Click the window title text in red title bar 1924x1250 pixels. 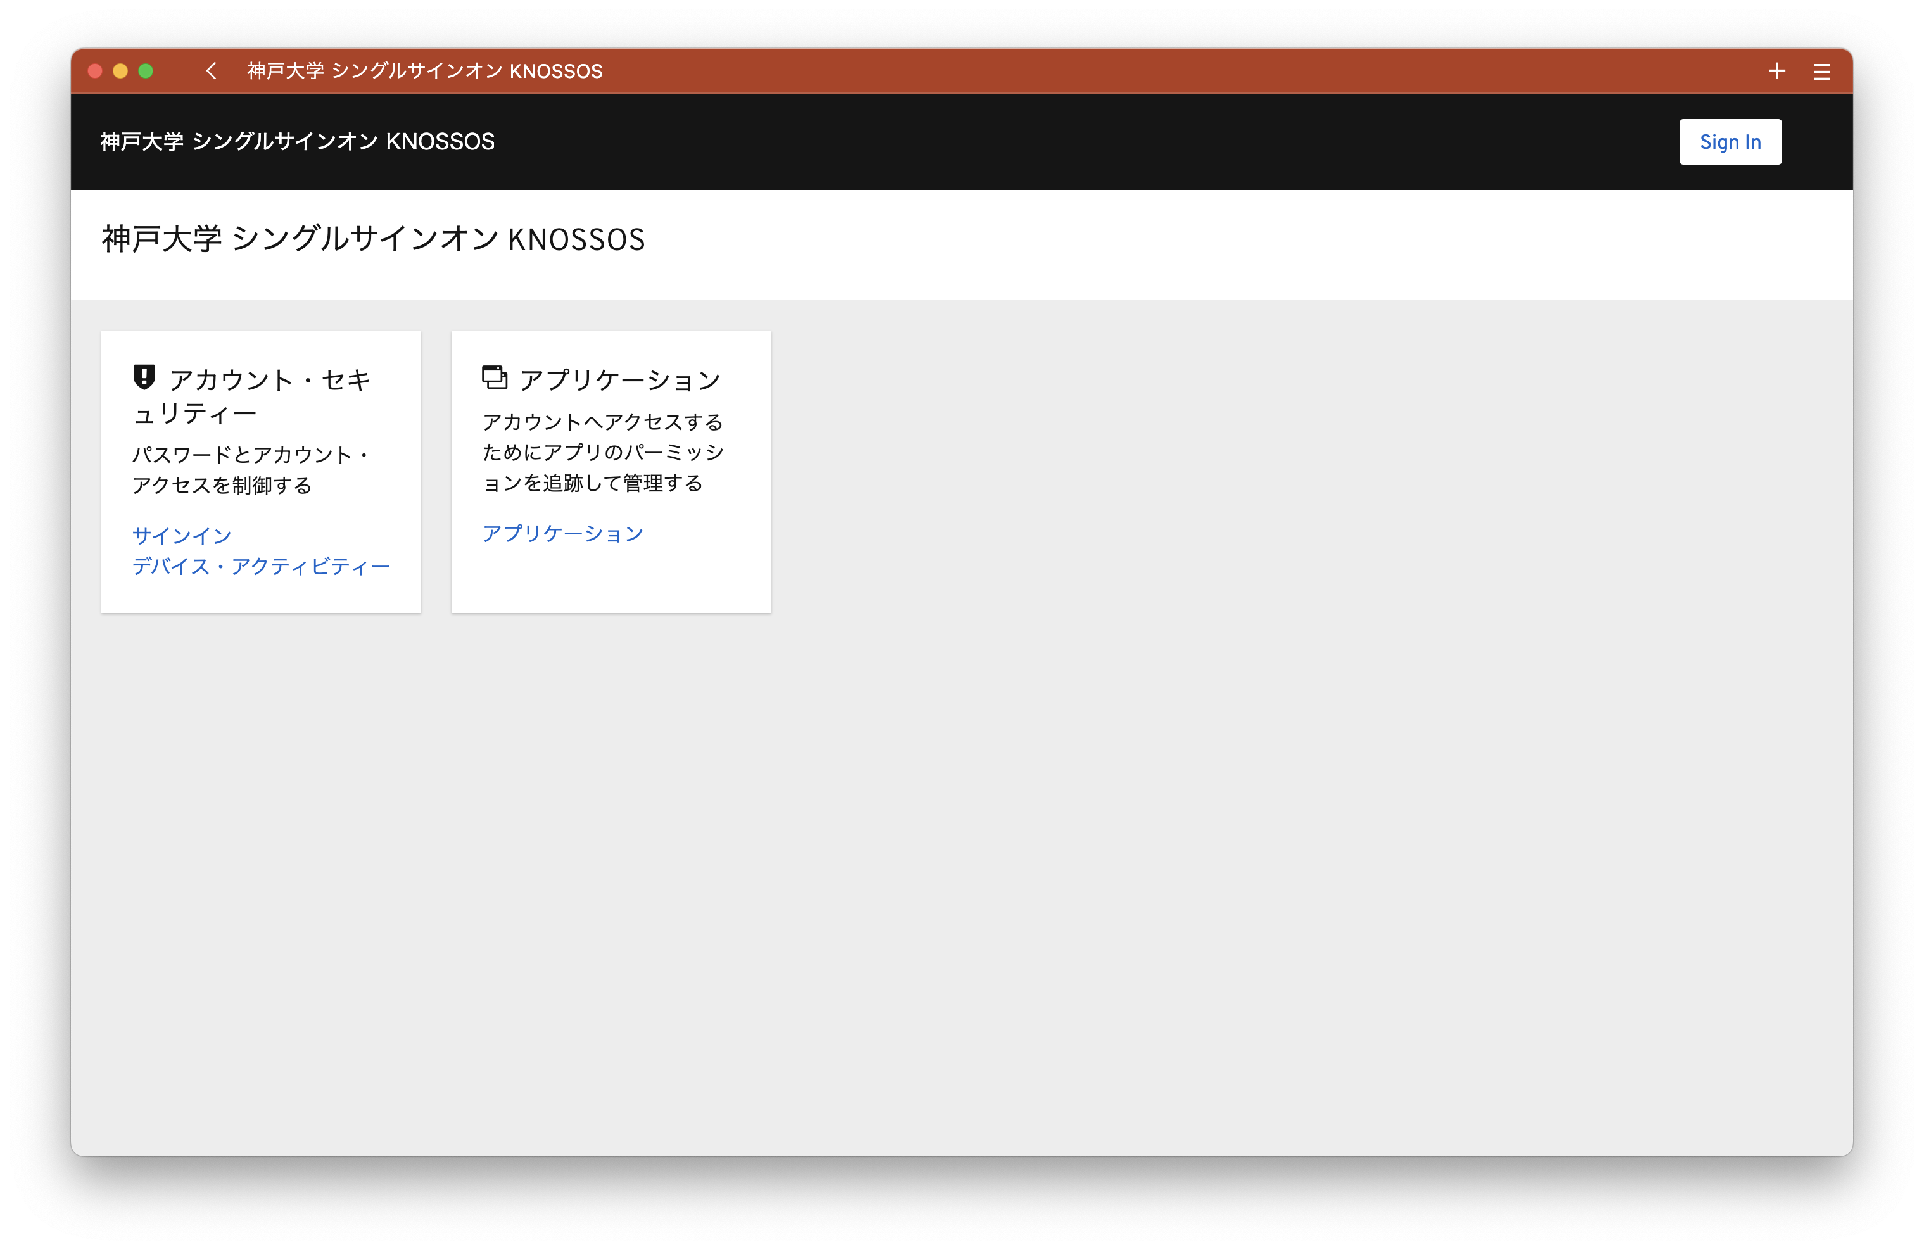point(424,71)
